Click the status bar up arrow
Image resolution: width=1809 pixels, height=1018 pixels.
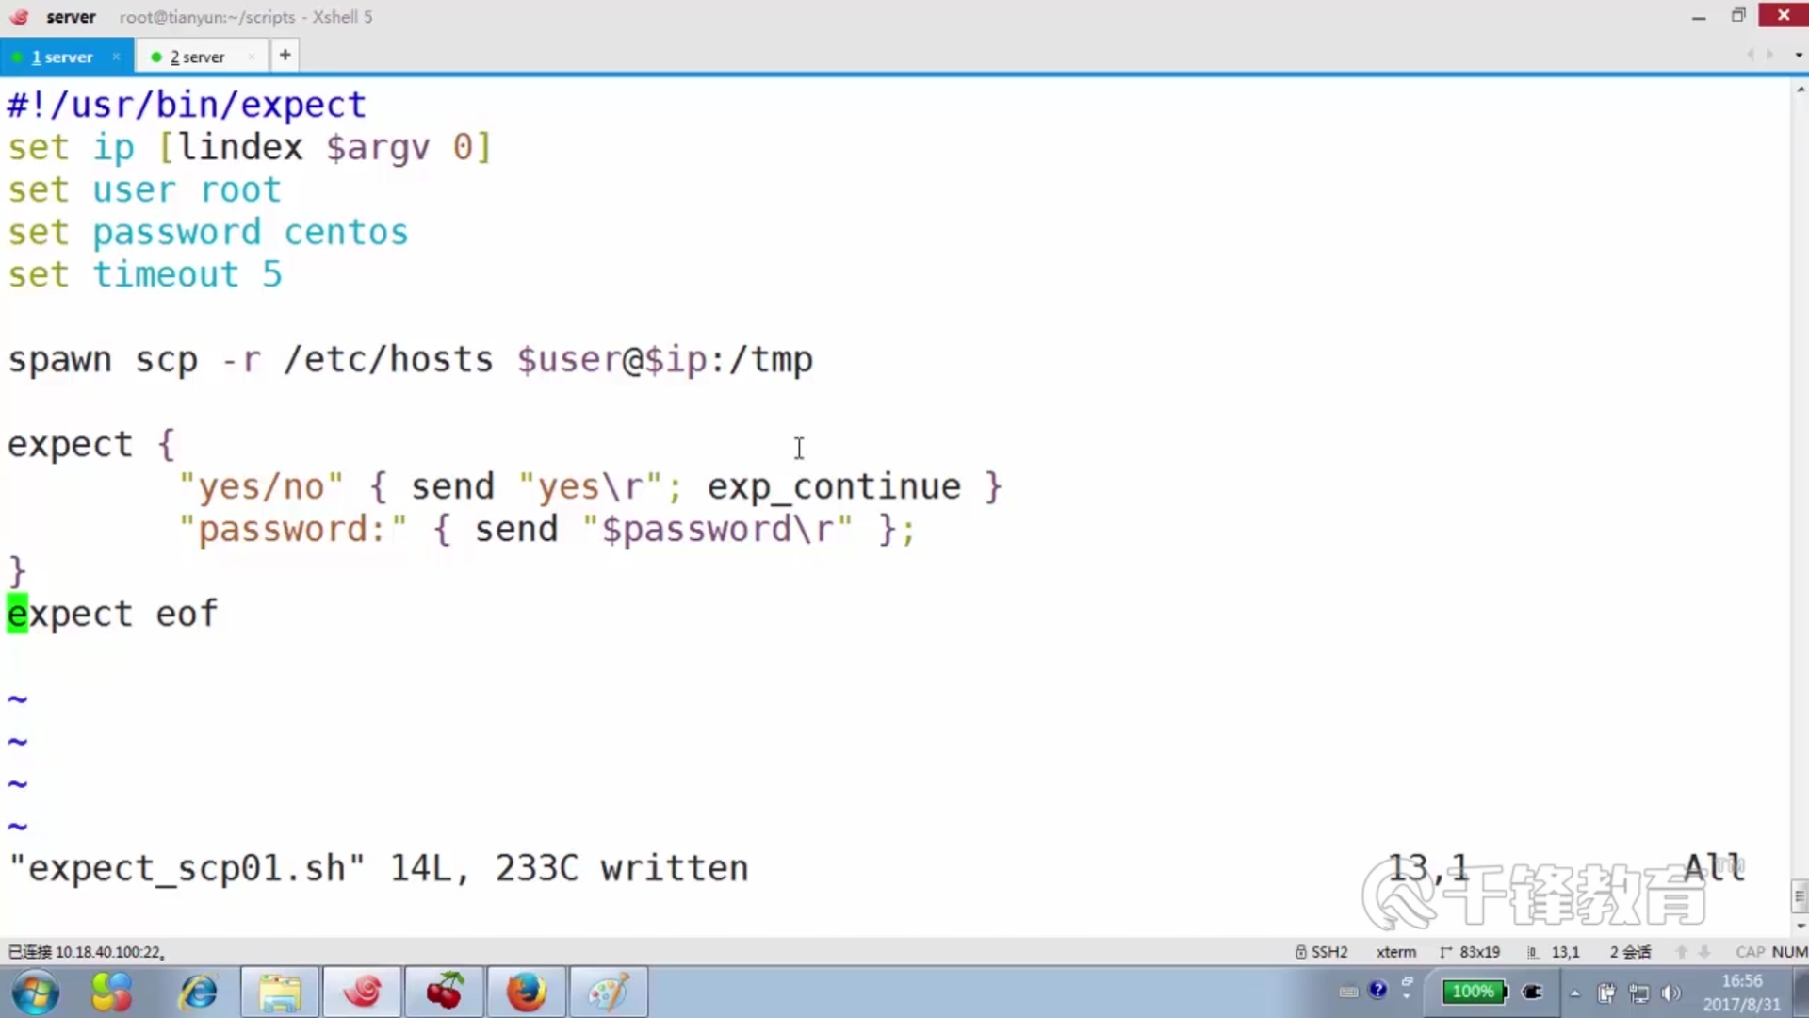pyautogui.click(x=1682, y=952)
